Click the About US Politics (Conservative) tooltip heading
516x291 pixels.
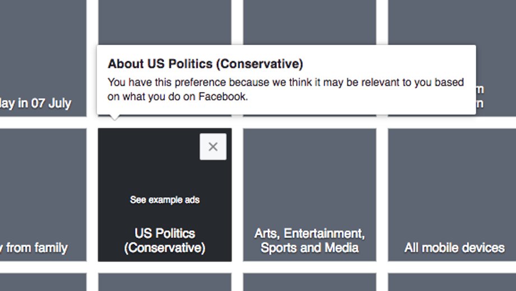[x=205, y=63]
